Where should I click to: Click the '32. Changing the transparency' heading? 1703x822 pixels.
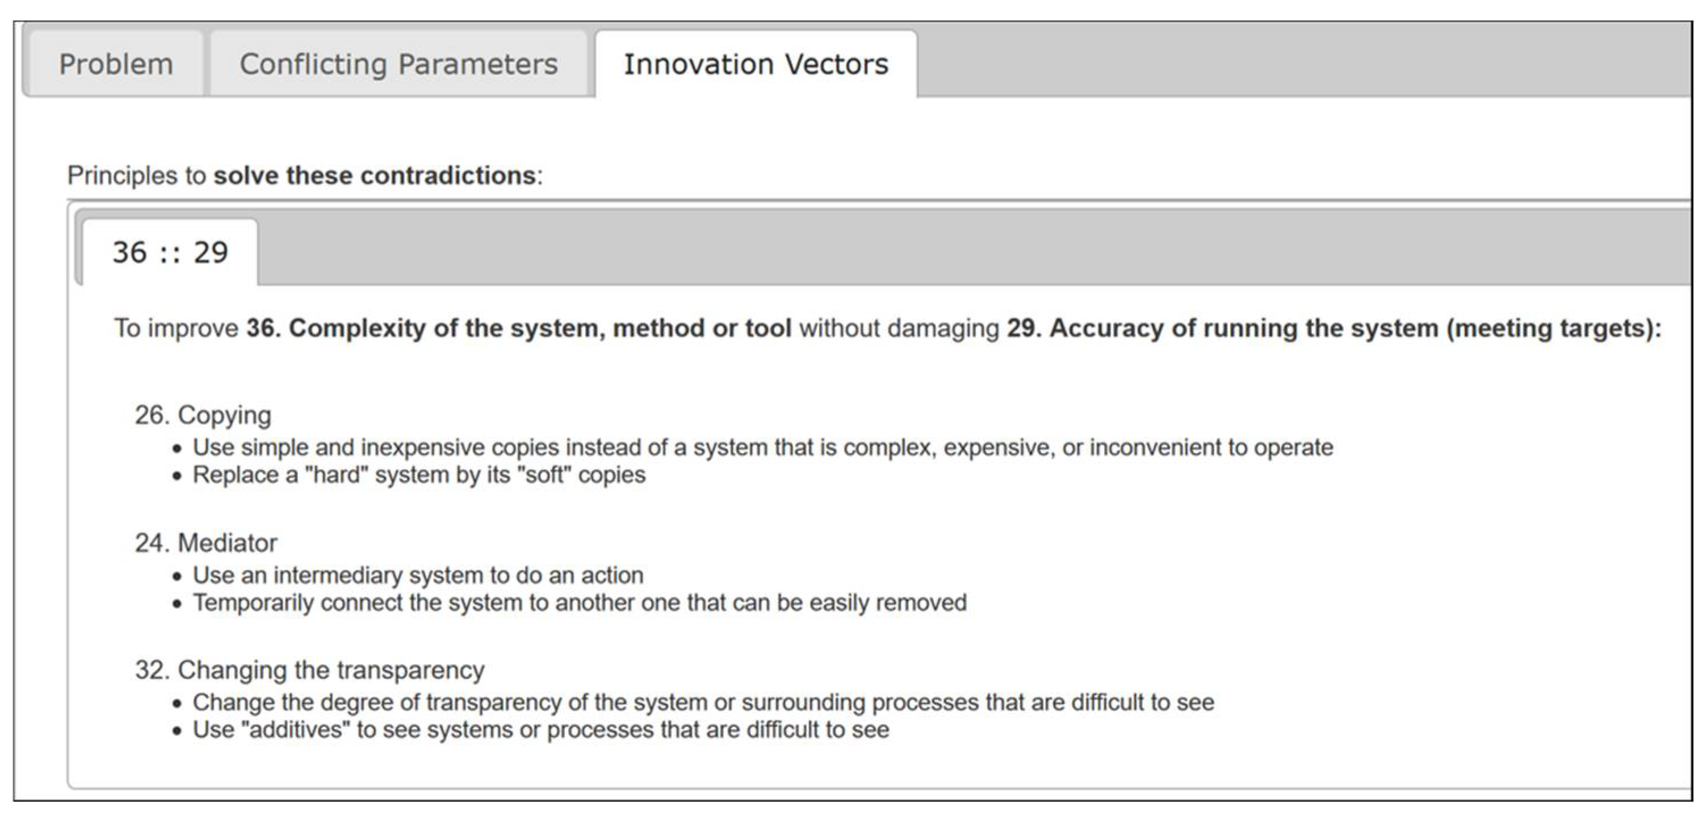(x=309, y=670)
